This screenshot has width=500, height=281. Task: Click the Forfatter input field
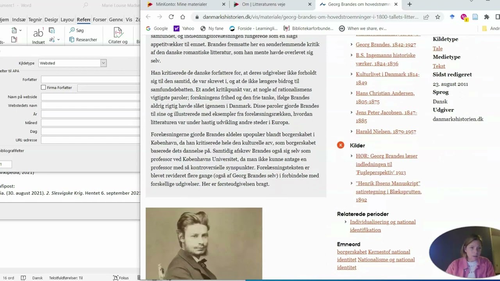coord(91,80)
